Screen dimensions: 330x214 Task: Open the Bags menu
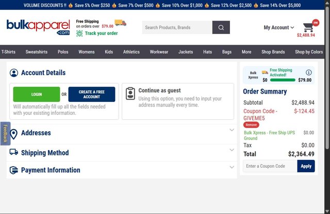pyautogui.click(x=227, y=52)
